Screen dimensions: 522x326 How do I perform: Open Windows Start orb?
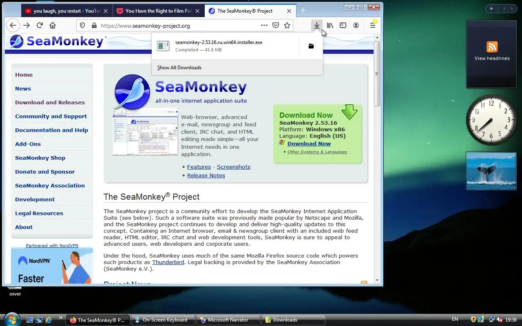(x=11, y=319)
